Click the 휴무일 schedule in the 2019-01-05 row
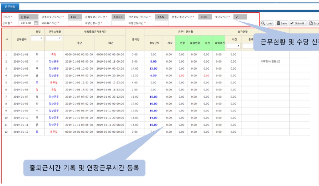Image resolution: width=319 pixels, height=186 pixels. [54, 83]
